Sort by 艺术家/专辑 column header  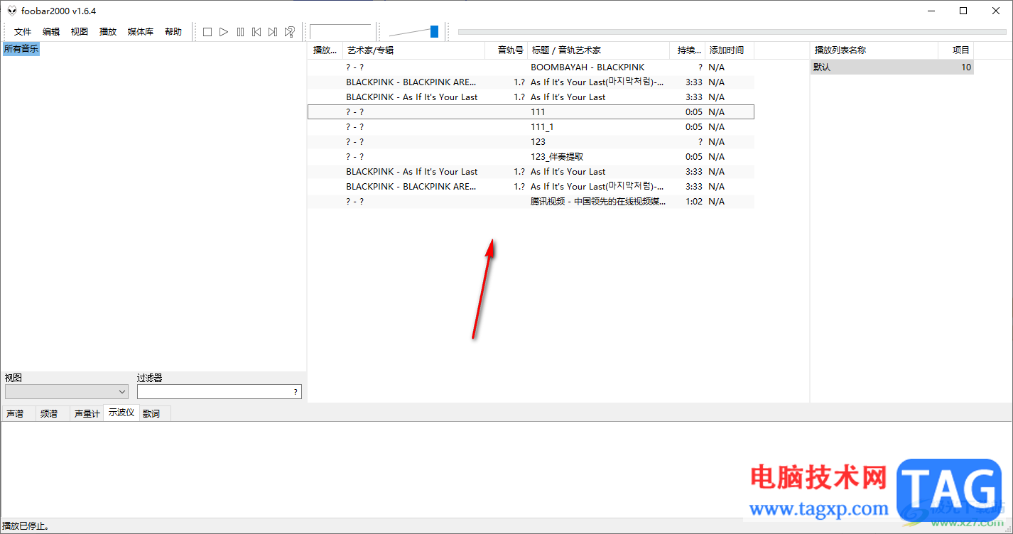[x=413, y=50]
